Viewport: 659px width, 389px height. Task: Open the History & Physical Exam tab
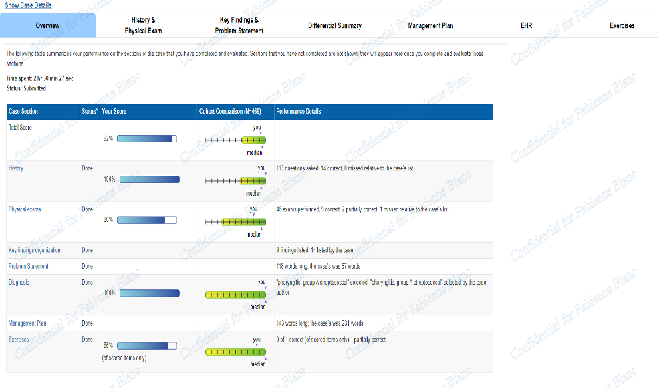[x=143, y=25]
